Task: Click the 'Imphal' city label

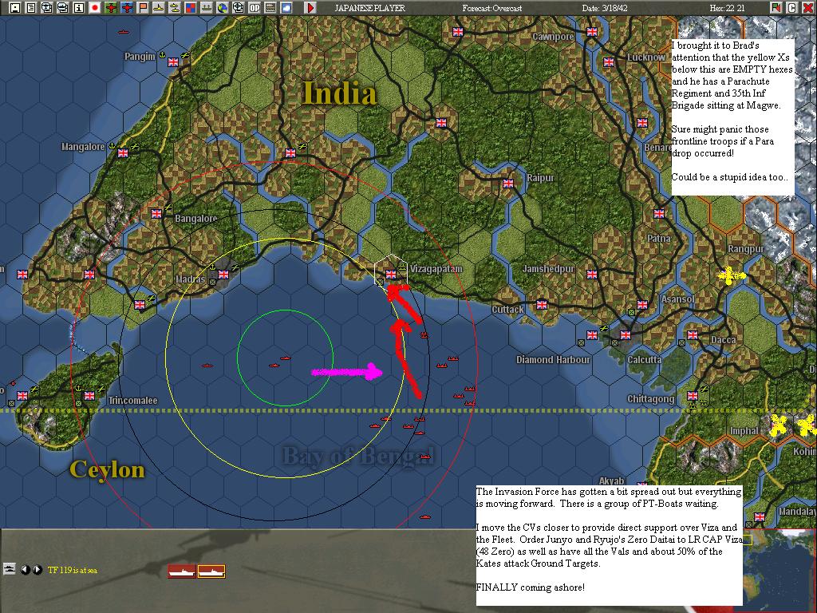Action: [x=744, y=430]
